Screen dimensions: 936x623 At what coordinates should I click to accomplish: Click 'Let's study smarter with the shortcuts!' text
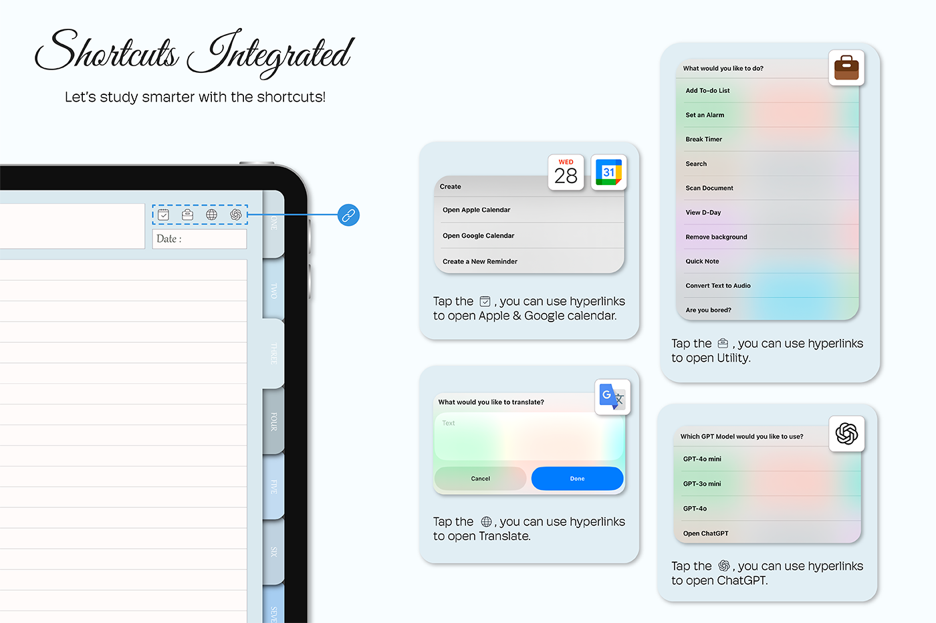195,97
